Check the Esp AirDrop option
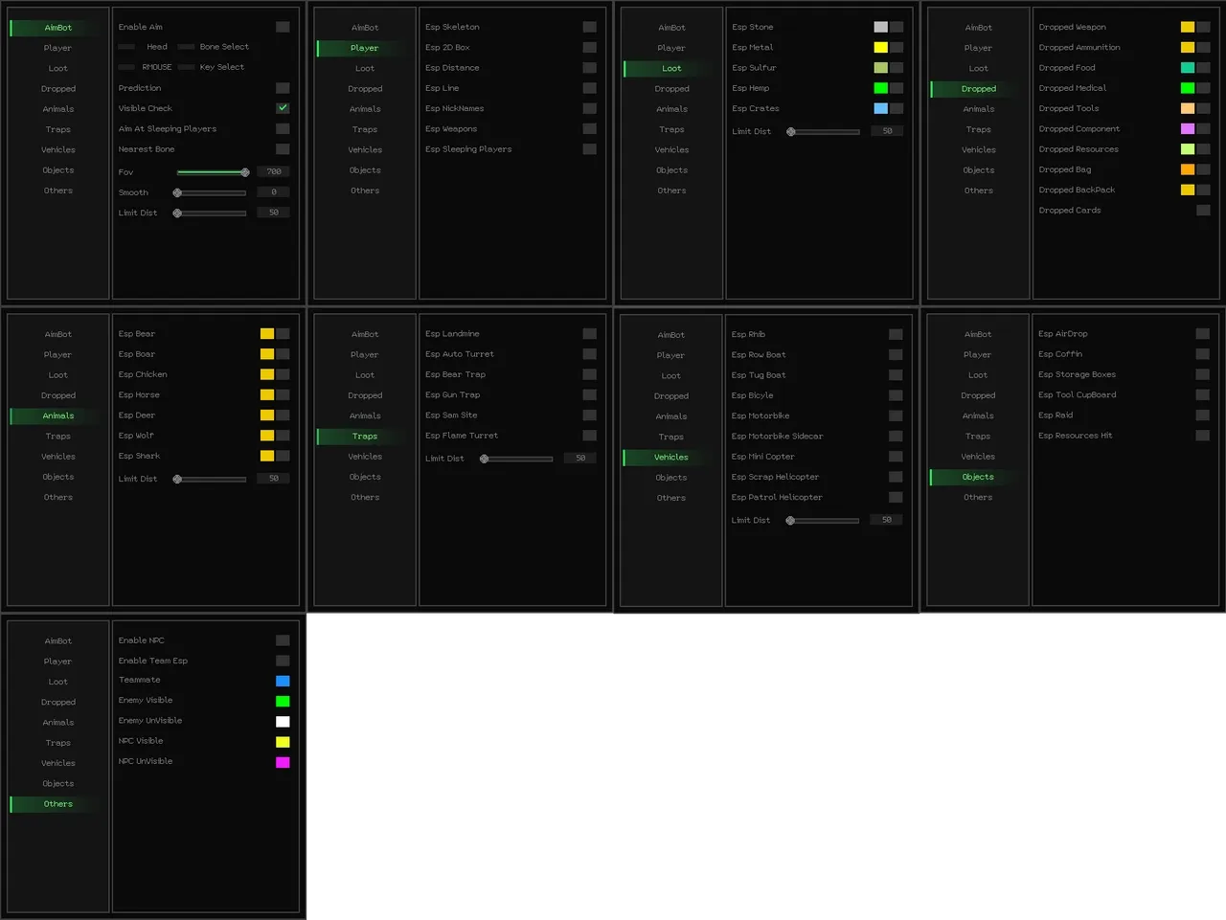Screen dimensions: 1226x920 [1202, 333]
